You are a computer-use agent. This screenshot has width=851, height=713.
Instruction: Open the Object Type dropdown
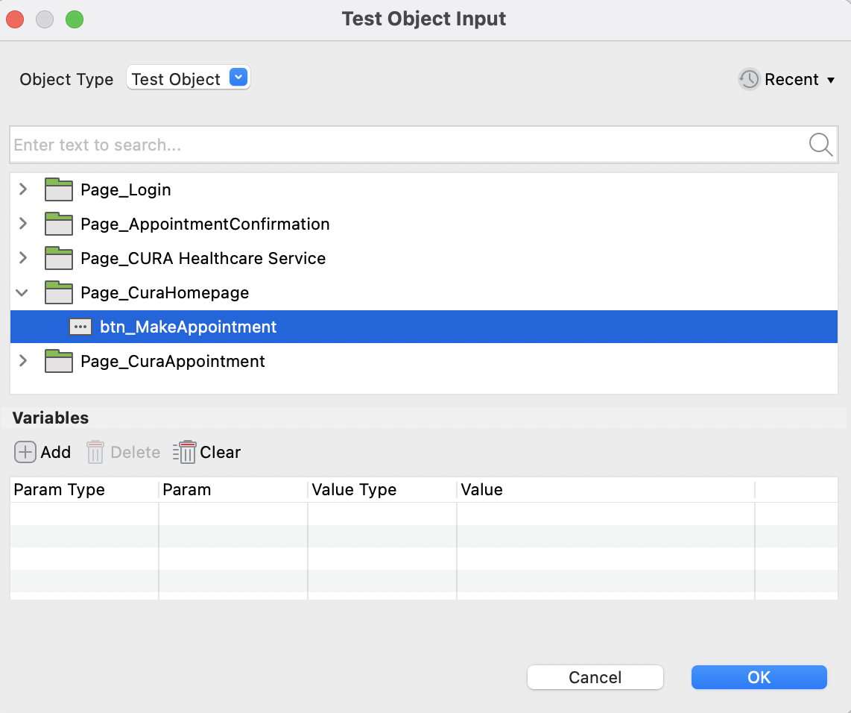[237, 77]
